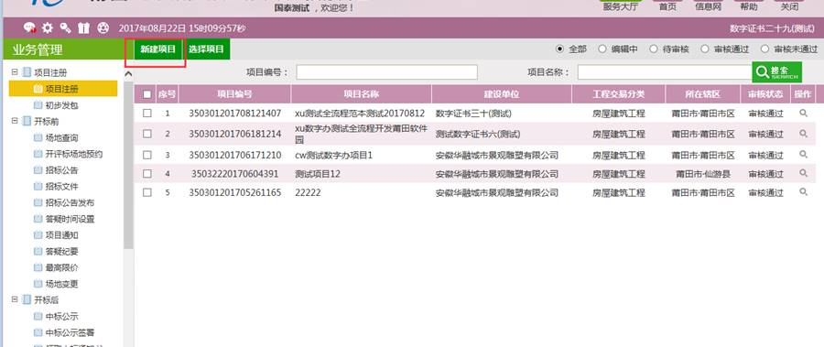Screen dimensions: 824x347
Task: View details of project 35032220170604391
Action: (x=803, y=173)
